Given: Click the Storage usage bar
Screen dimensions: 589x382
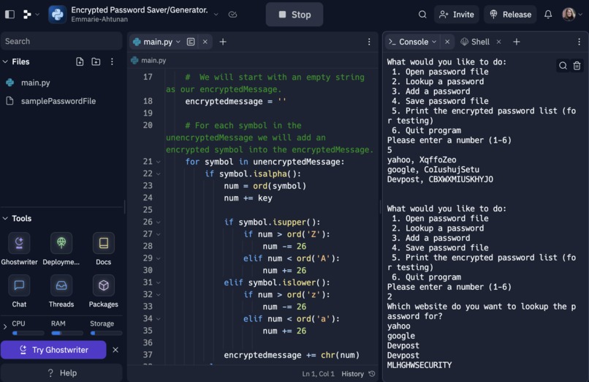Looking at the screenshot, I should coord(106,333).
